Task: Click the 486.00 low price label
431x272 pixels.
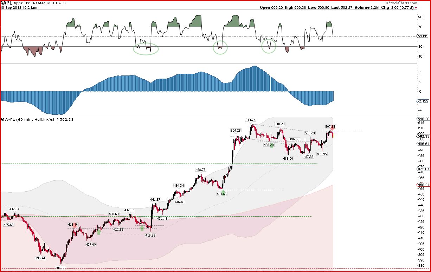Action: pyautogui.click(x=288, y=158)
